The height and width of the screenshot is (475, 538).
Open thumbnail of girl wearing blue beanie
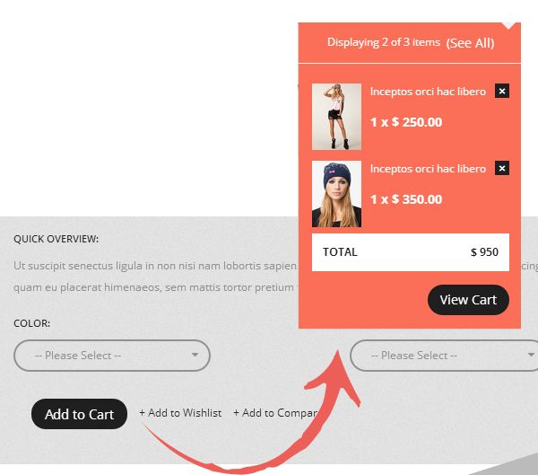pyautogui.click(x=336, y=194)
